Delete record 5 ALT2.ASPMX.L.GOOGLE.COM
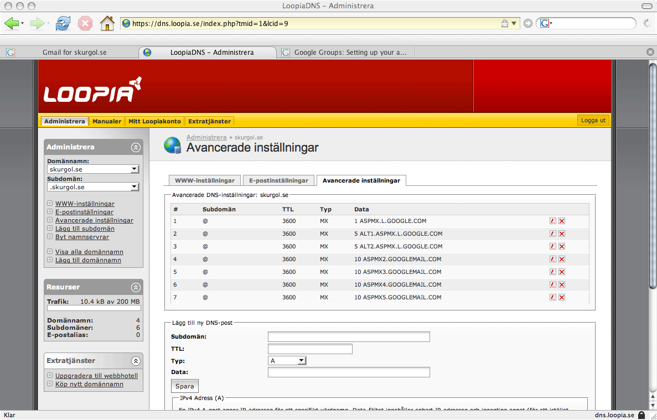This screenshot has width=657, height=420. click(562, 247)
